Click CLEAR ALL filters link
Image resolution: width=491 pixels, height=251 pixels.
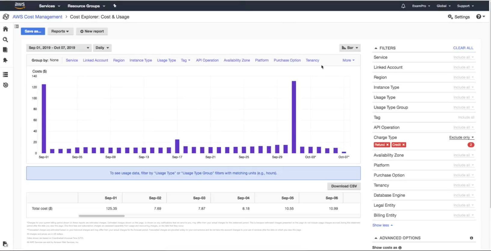tap(463, 48)
